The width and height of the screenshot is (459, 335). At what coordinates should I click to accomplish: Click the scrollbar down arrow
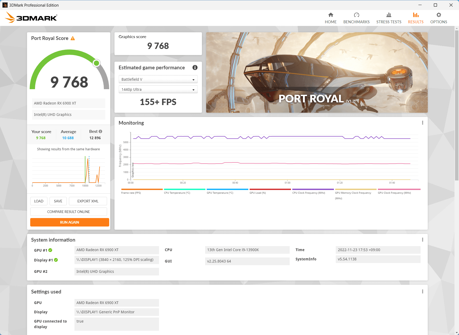pyautogui.click(x=457, y=333)
